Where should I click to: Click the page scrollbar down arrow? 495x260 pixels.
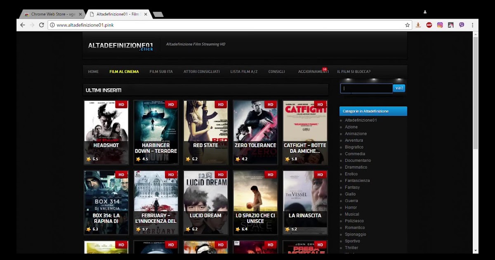pos(476,251)
